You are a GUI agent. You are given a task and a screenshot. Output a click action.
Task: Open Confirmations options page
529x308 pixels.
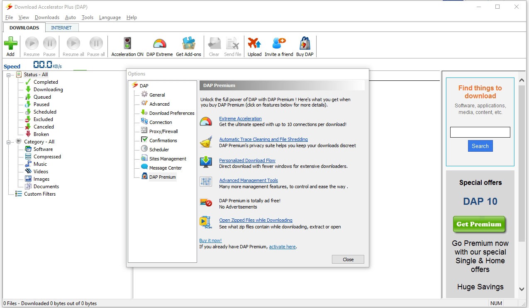coord(163,141)
